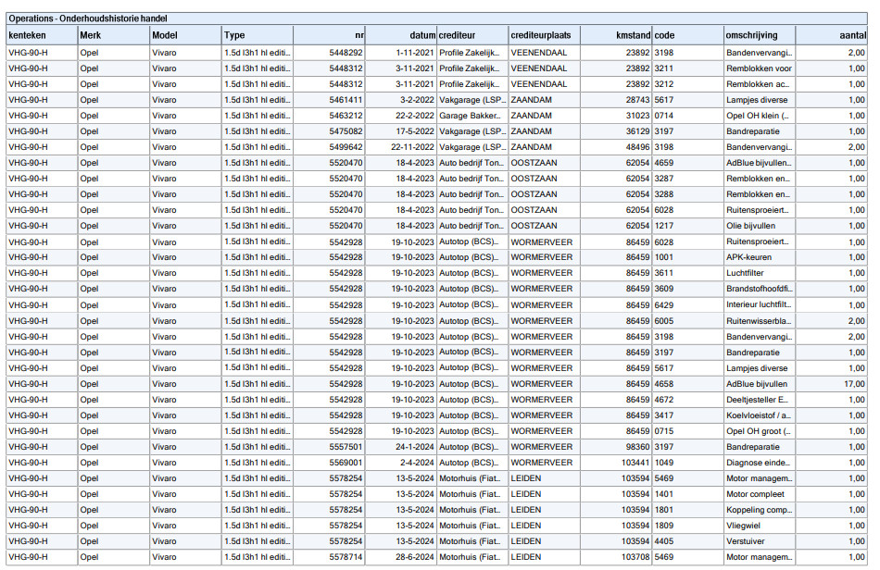Select code cell 0714
The width and height of the screenshot is (880, 570).
[688, 116]
